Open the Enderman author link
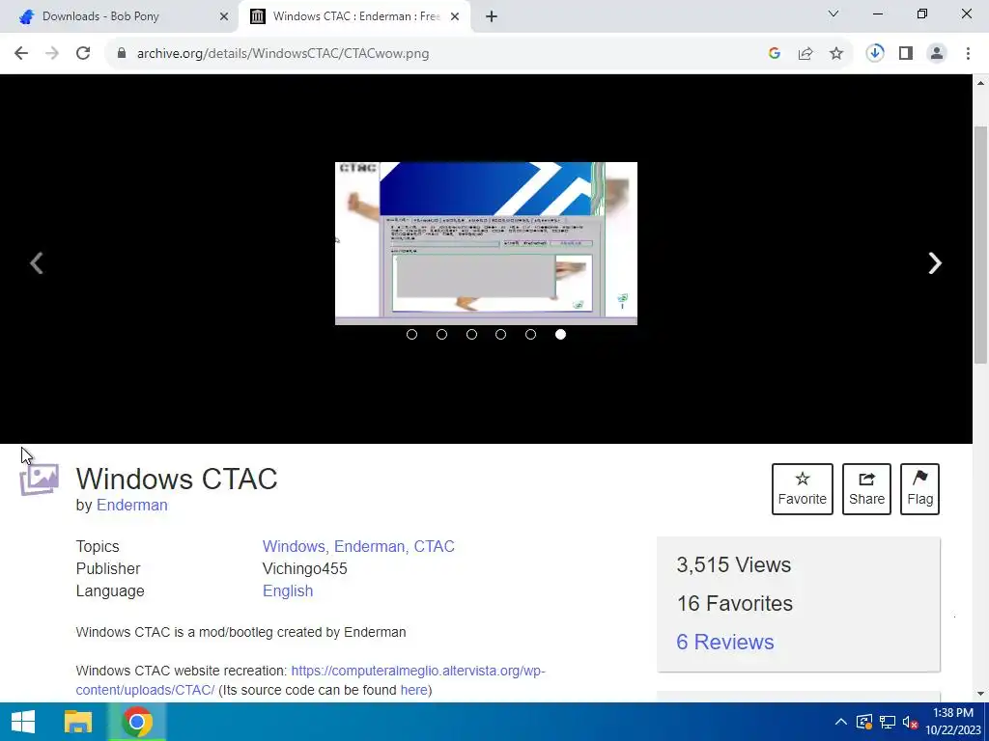This screenshot has width=989, height=741. 131,506
